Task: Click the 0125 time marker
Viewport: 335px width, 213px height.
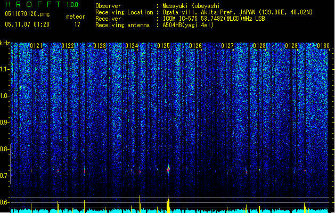Action: (x=164, y=46)
